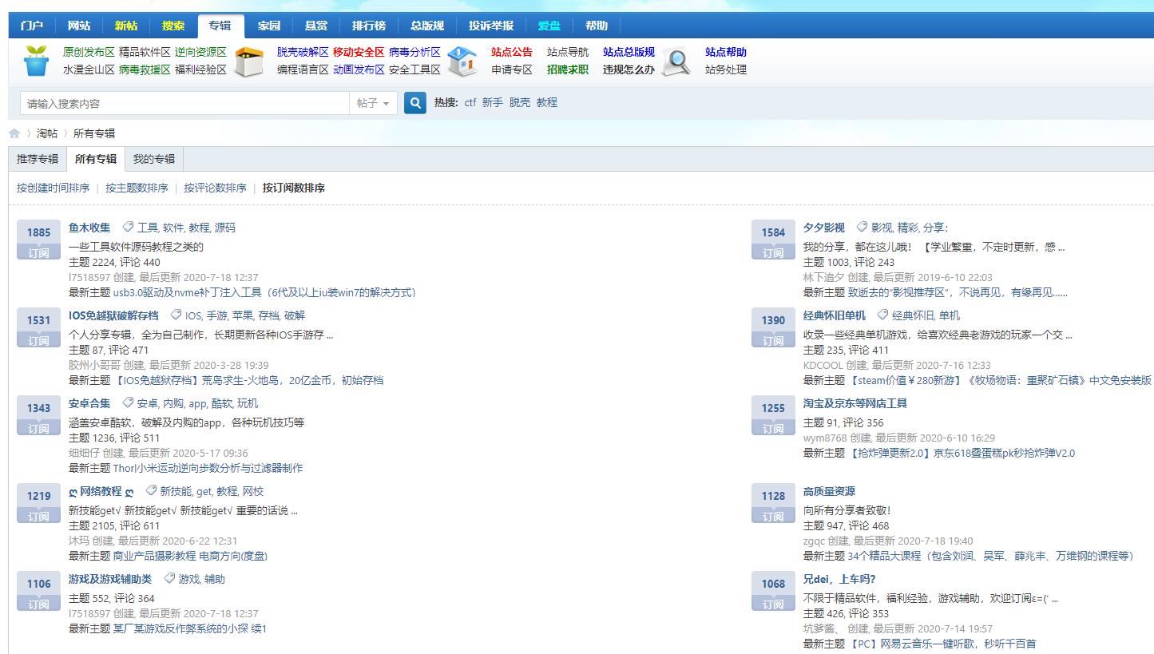
Task: Sort albums by 按创建时间排序
Action: click(x=53, y=188)
